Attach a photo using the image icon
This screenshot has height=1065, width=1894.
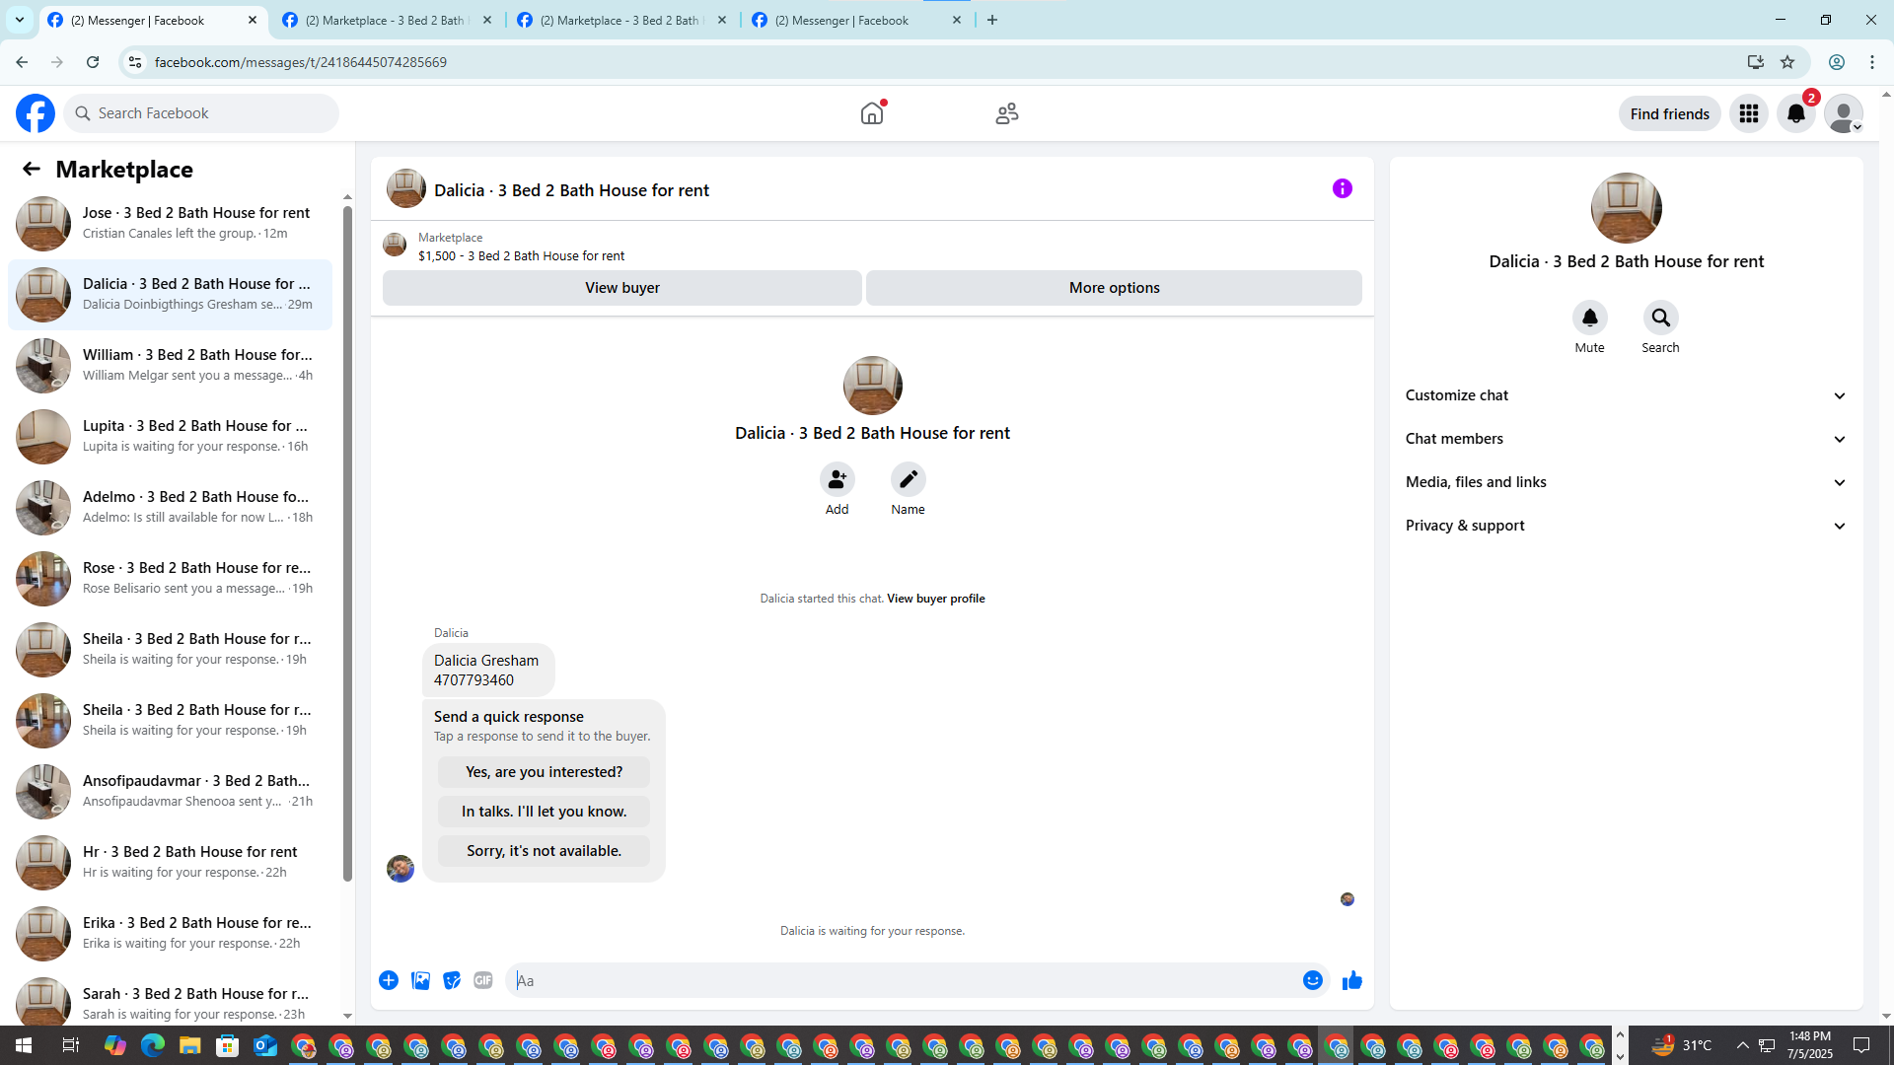pos(420,980)
